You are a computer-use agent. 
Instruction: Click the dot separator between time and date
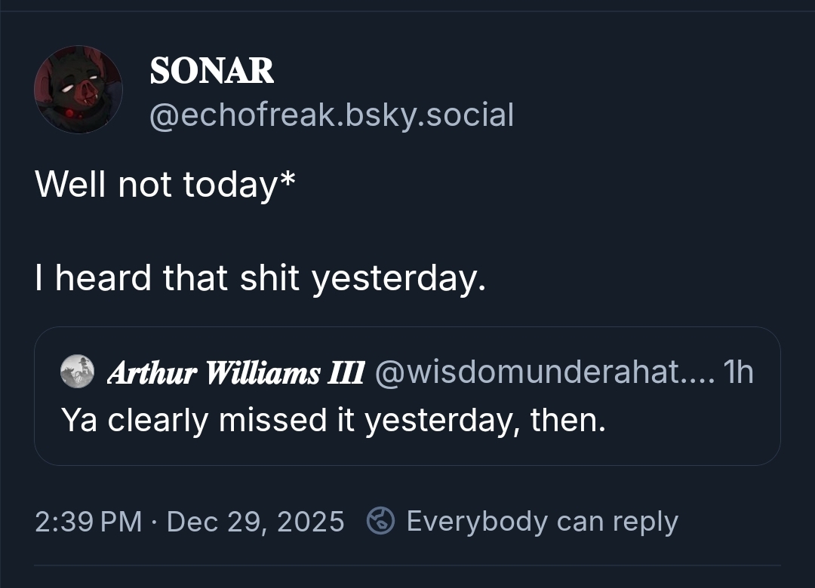pos(154,522)
